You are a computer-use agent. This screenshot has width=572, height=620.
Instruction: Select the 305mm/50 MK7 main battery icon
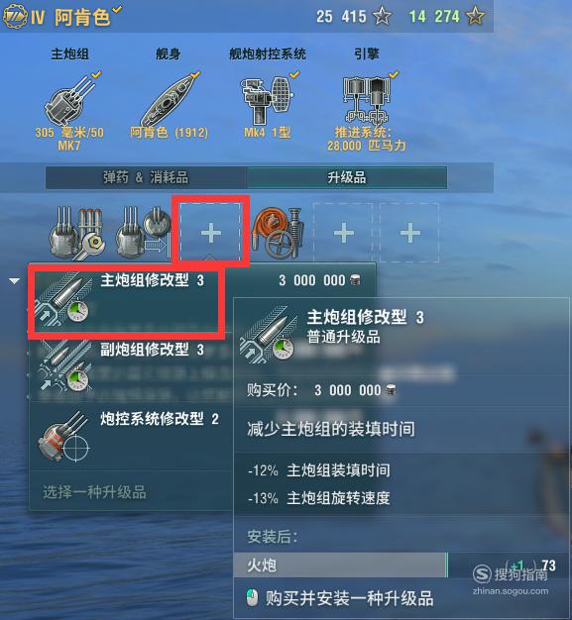(x=71, y=100)
